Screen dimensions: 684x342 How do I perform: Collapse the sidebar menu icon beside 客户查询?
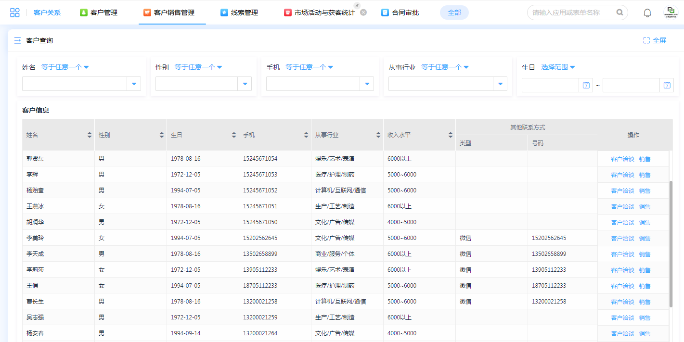click(x=17, y=40)
